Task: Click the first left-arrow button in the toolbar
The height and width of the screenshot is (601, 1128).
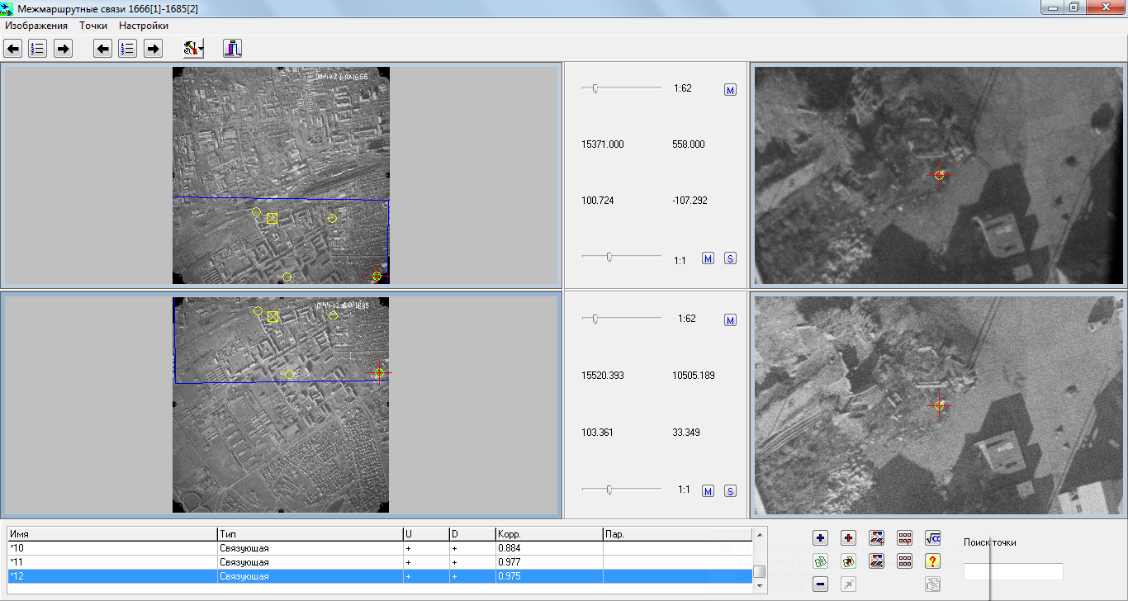Action: pyautogui.click(x=13, y=50)
